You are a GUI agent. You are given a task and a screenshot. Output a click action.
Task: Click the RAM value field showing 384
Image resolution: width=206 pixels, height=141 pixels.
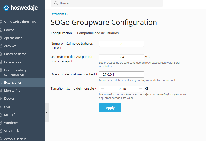[122, 57]
